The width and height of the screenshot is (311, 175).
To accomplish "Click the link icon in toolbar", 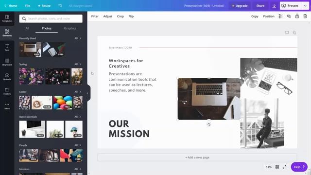I will pyautogui.click(x=289, y=16).
